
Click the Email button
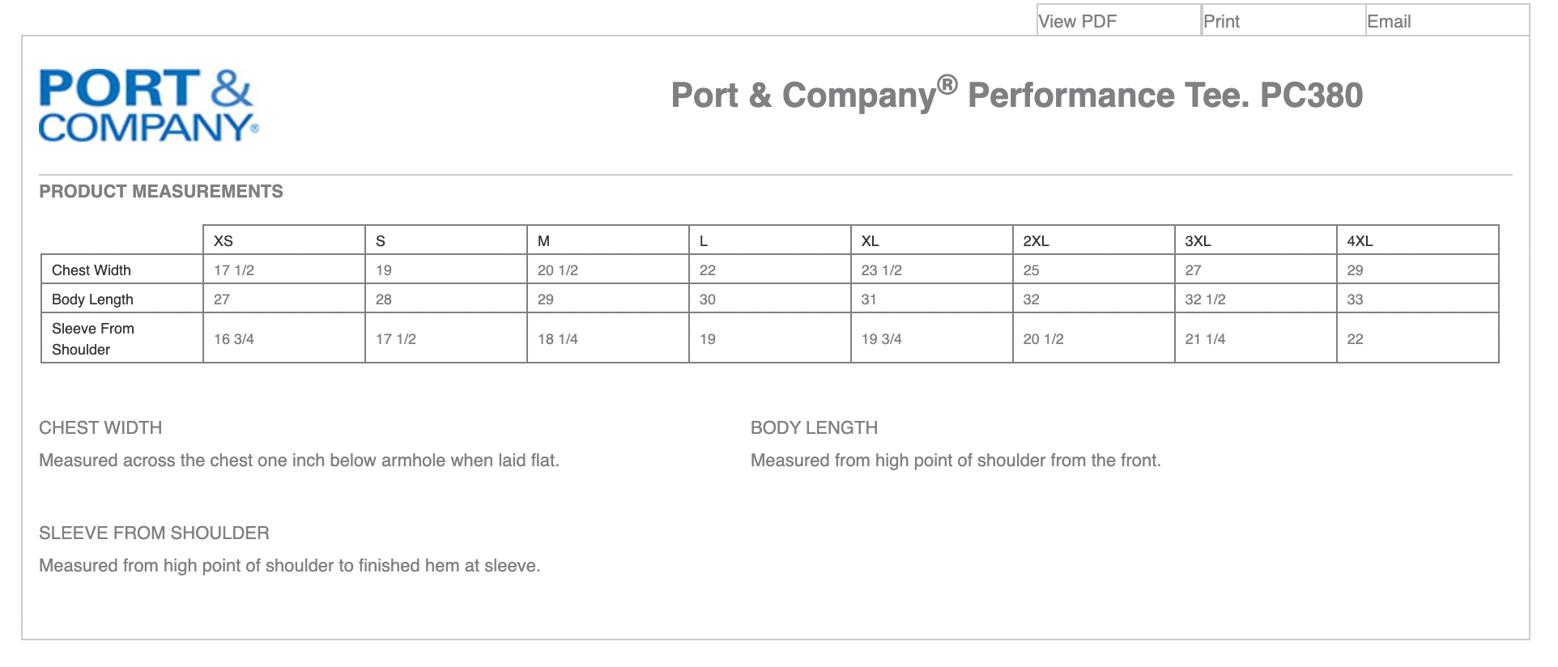point(1389,22)
